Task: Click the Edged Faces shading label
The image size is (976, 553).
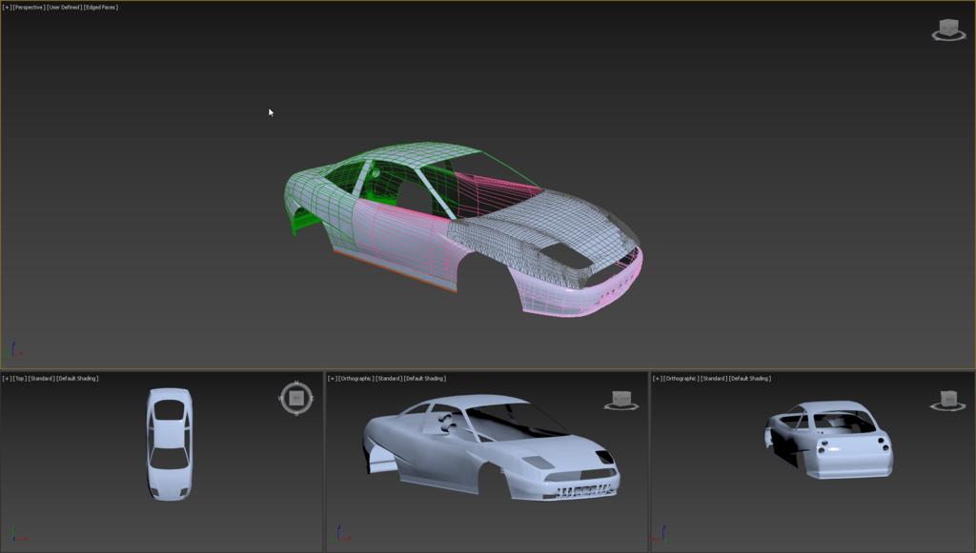Action: tap(101, 7)
